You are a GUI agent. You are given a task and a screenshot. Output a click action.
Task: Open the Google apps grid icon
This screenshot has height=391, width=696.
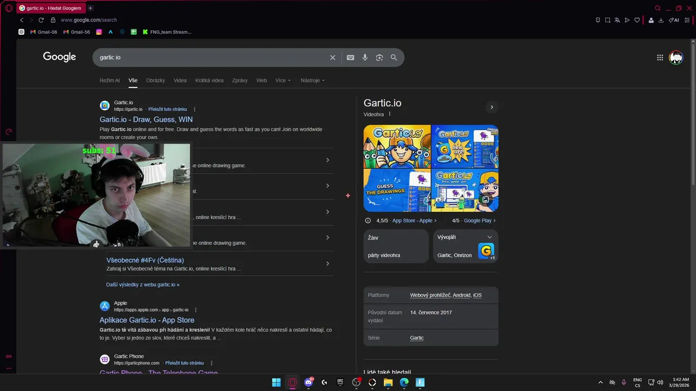point(660,58)
